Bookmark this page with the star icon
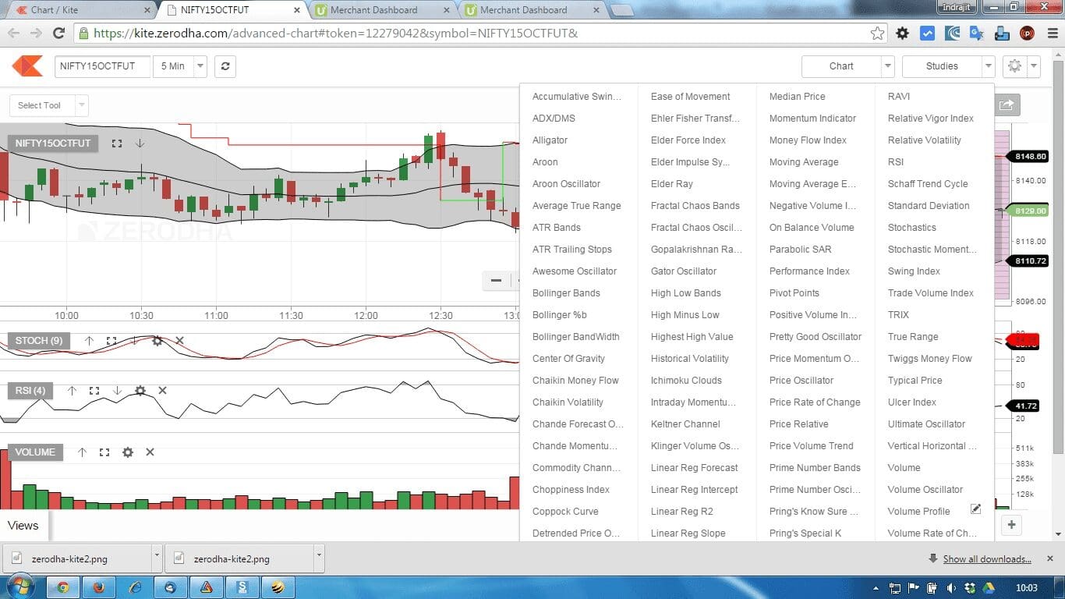Screen dimensions: 1065x599 click(877, 34)
